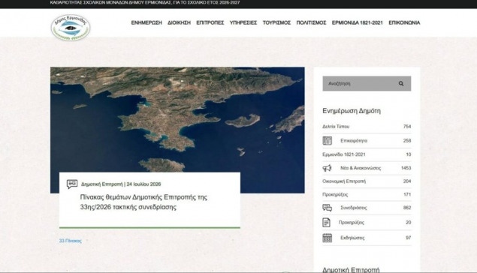Image resolution: width=477 pixels, height=273 pixels.
Task: Open the Προκηρύξεις category with 20 posts
Action: coord(352,222)
